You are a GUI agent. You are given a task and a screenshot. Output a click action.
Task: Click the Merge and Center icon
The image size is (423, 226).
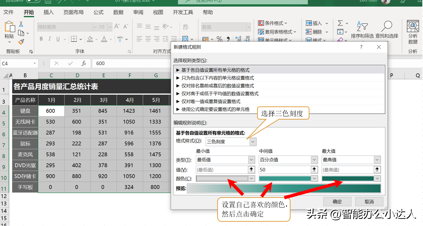185,39
